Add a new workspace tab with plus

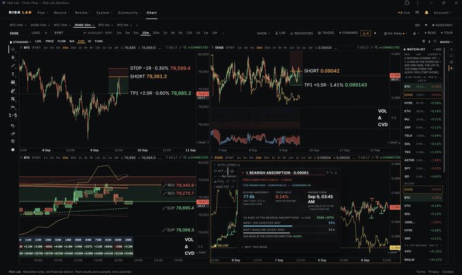[x=137, y=25]
